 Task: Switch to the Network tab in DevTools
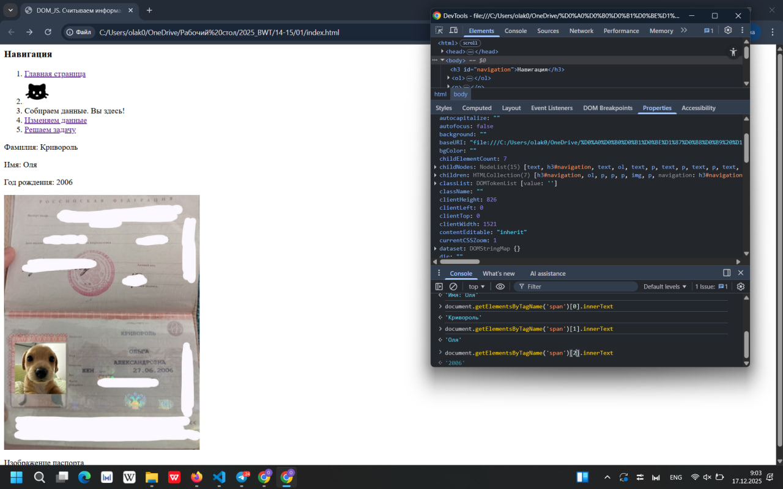581,31
